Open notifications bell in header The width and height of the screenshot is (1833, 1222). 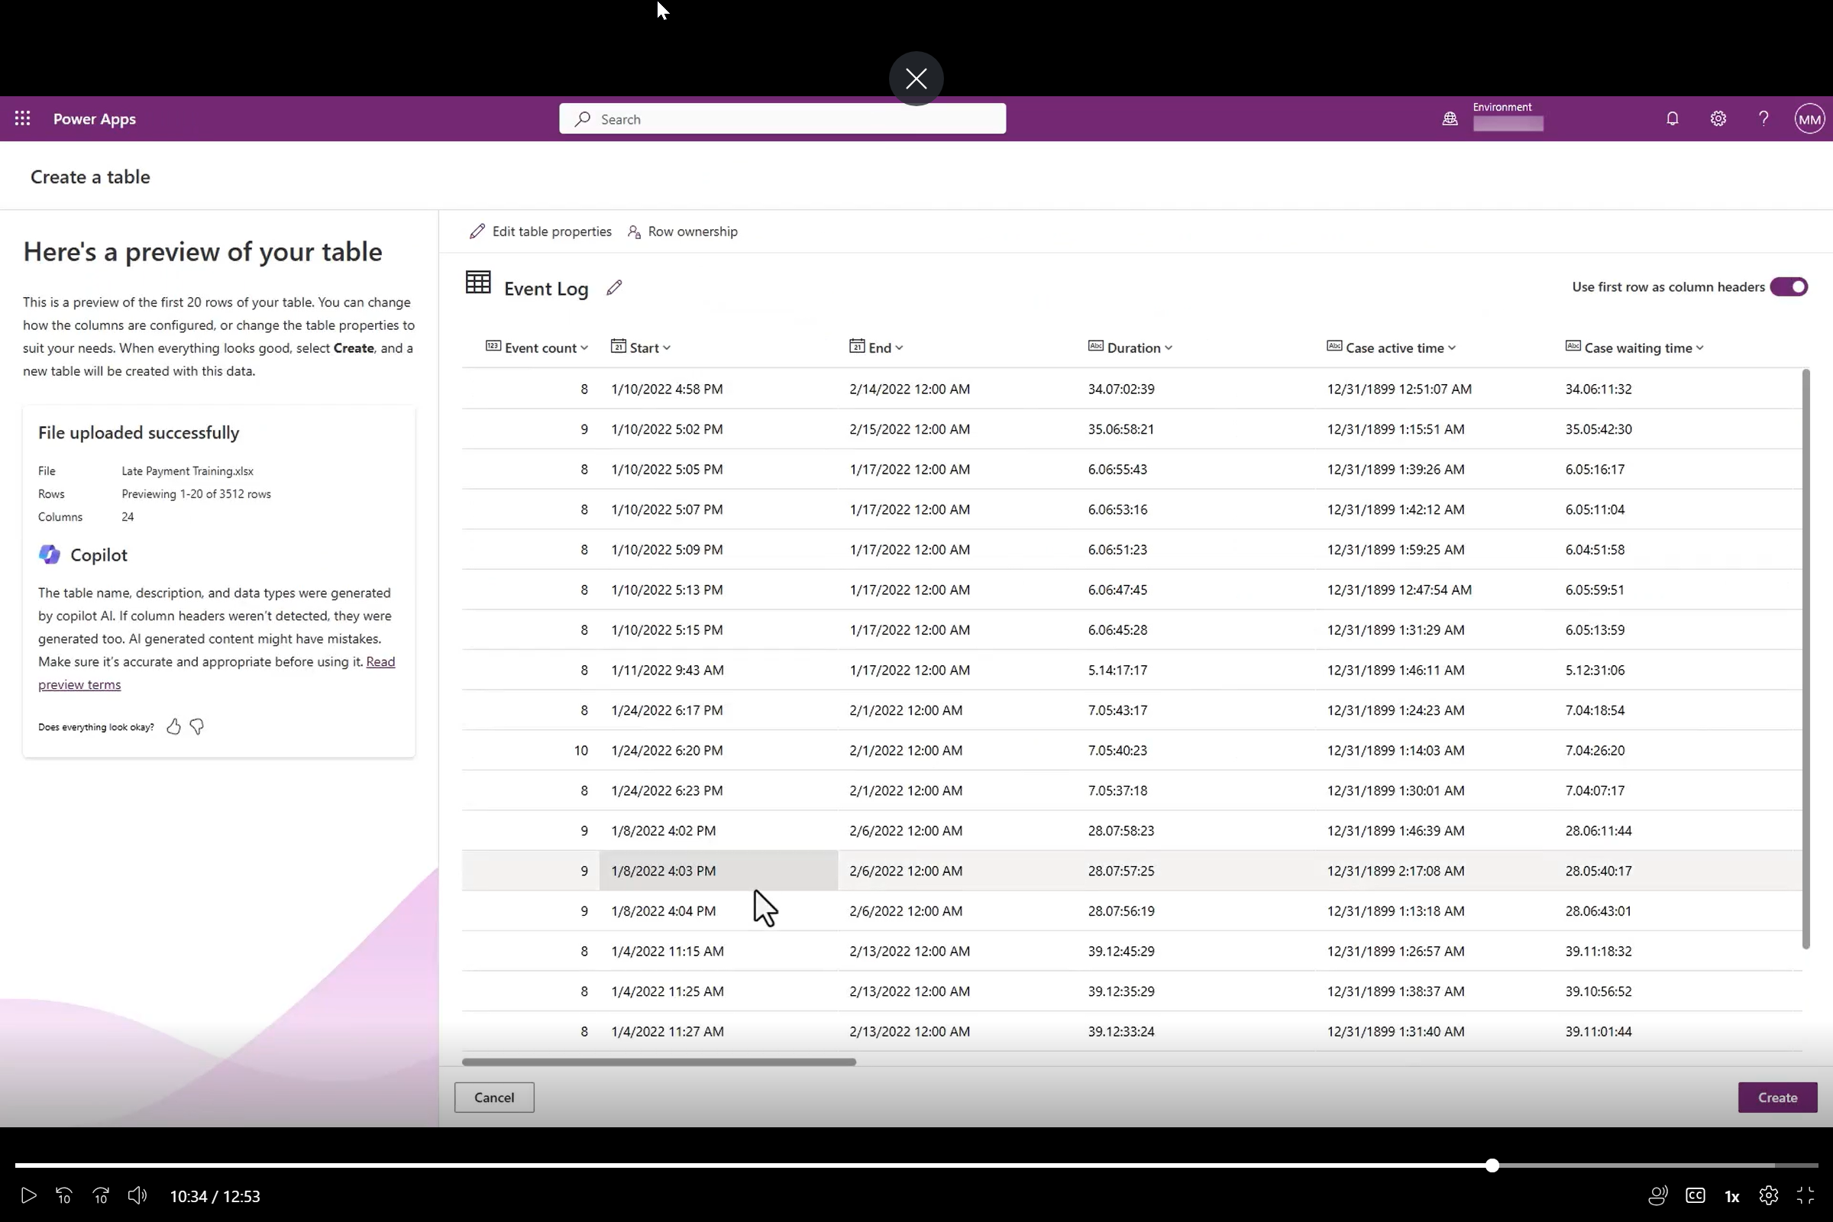[1672, 118]
